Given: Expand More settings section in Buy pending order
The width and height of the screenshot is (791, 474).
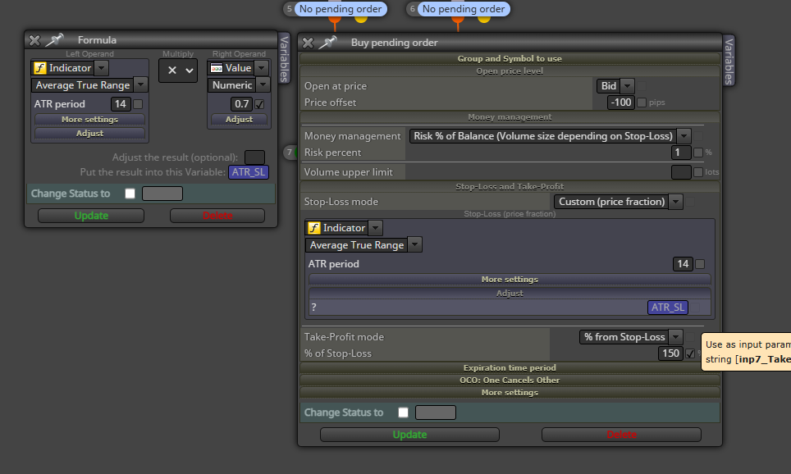Looking at the screenshot, I should (510, 392).
